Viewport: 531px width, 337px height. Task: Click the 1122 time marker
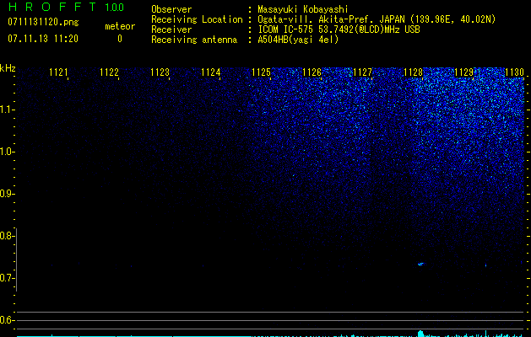(x=109, y=72)
